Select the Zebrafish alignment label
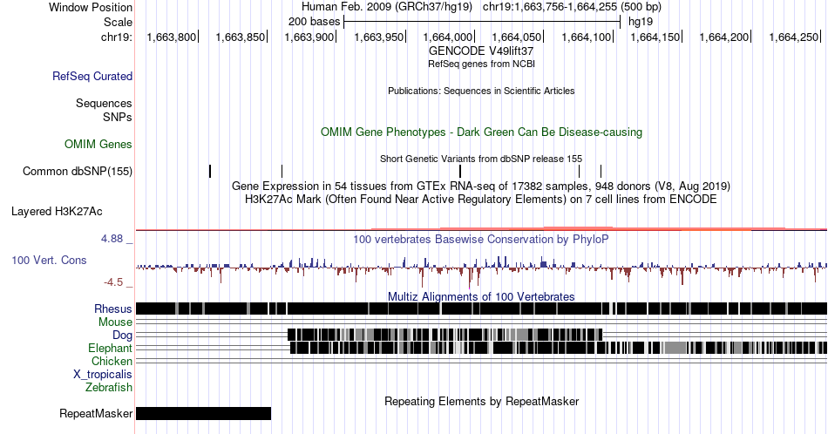This screenshot has height=434, width=828. (x=109, y=387)
